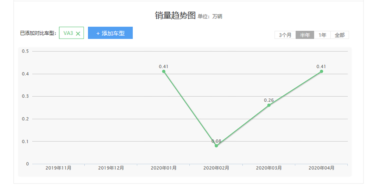Click the + 添加车型 button
380x193 pixels.
tap(110, 33)
